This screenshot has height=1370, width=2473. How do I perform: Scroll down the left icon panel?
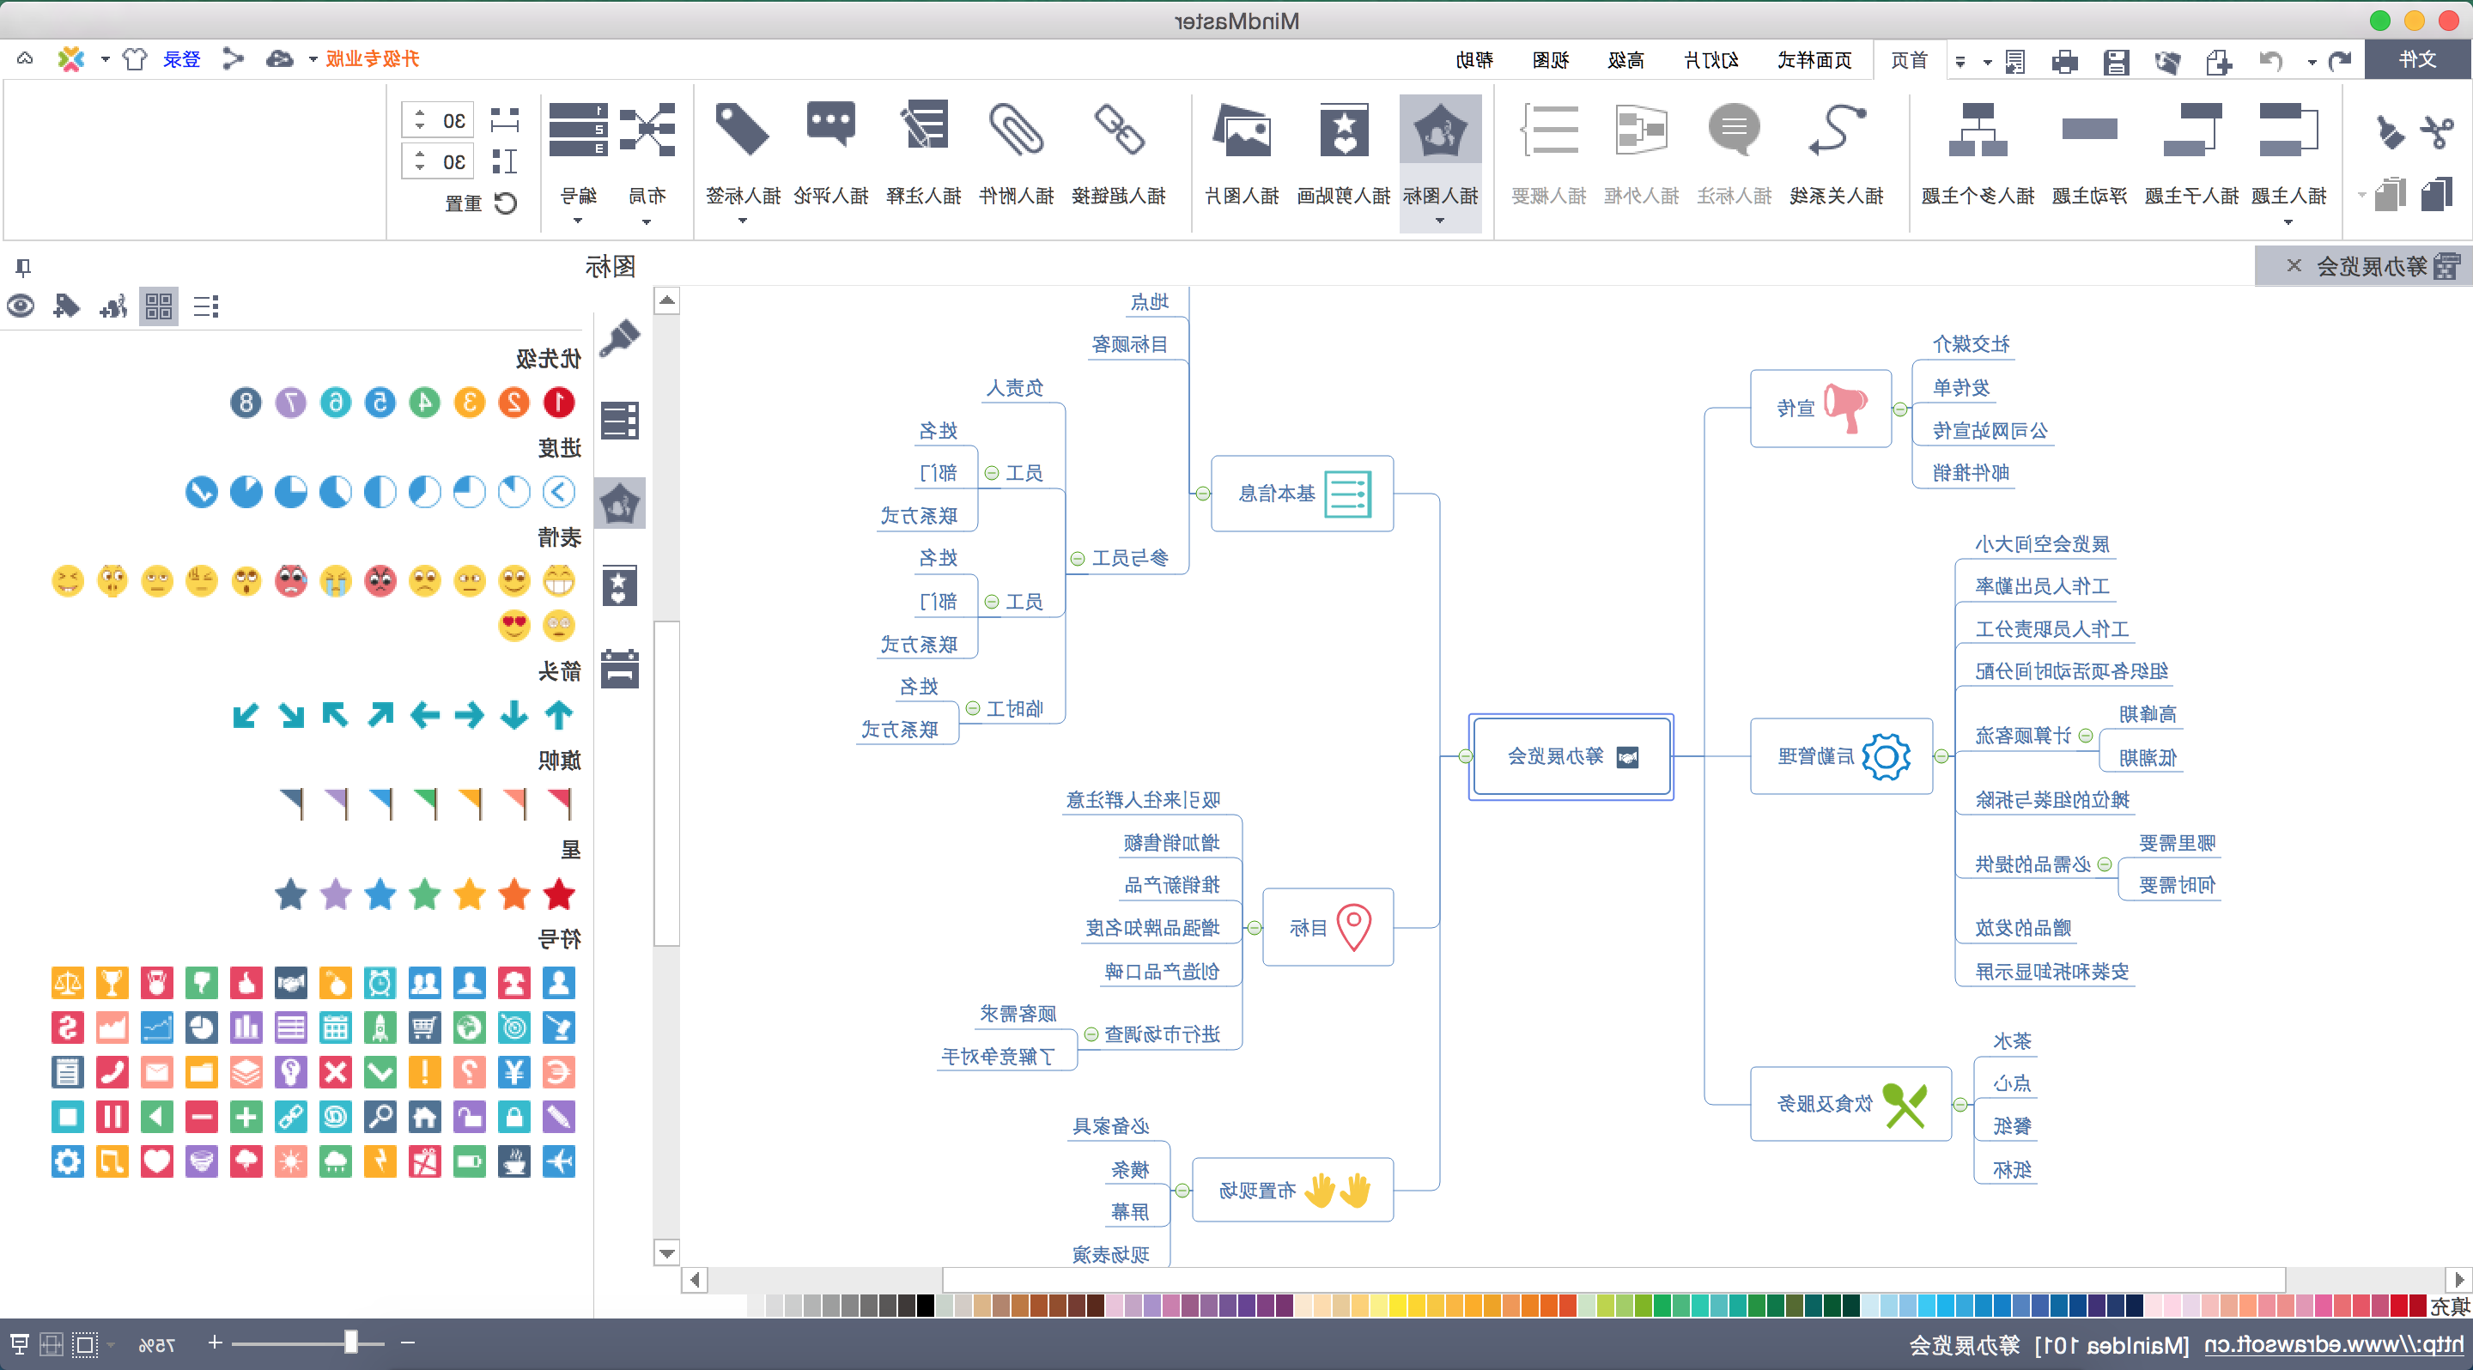pyautogui.click(x=665, y=1253)
